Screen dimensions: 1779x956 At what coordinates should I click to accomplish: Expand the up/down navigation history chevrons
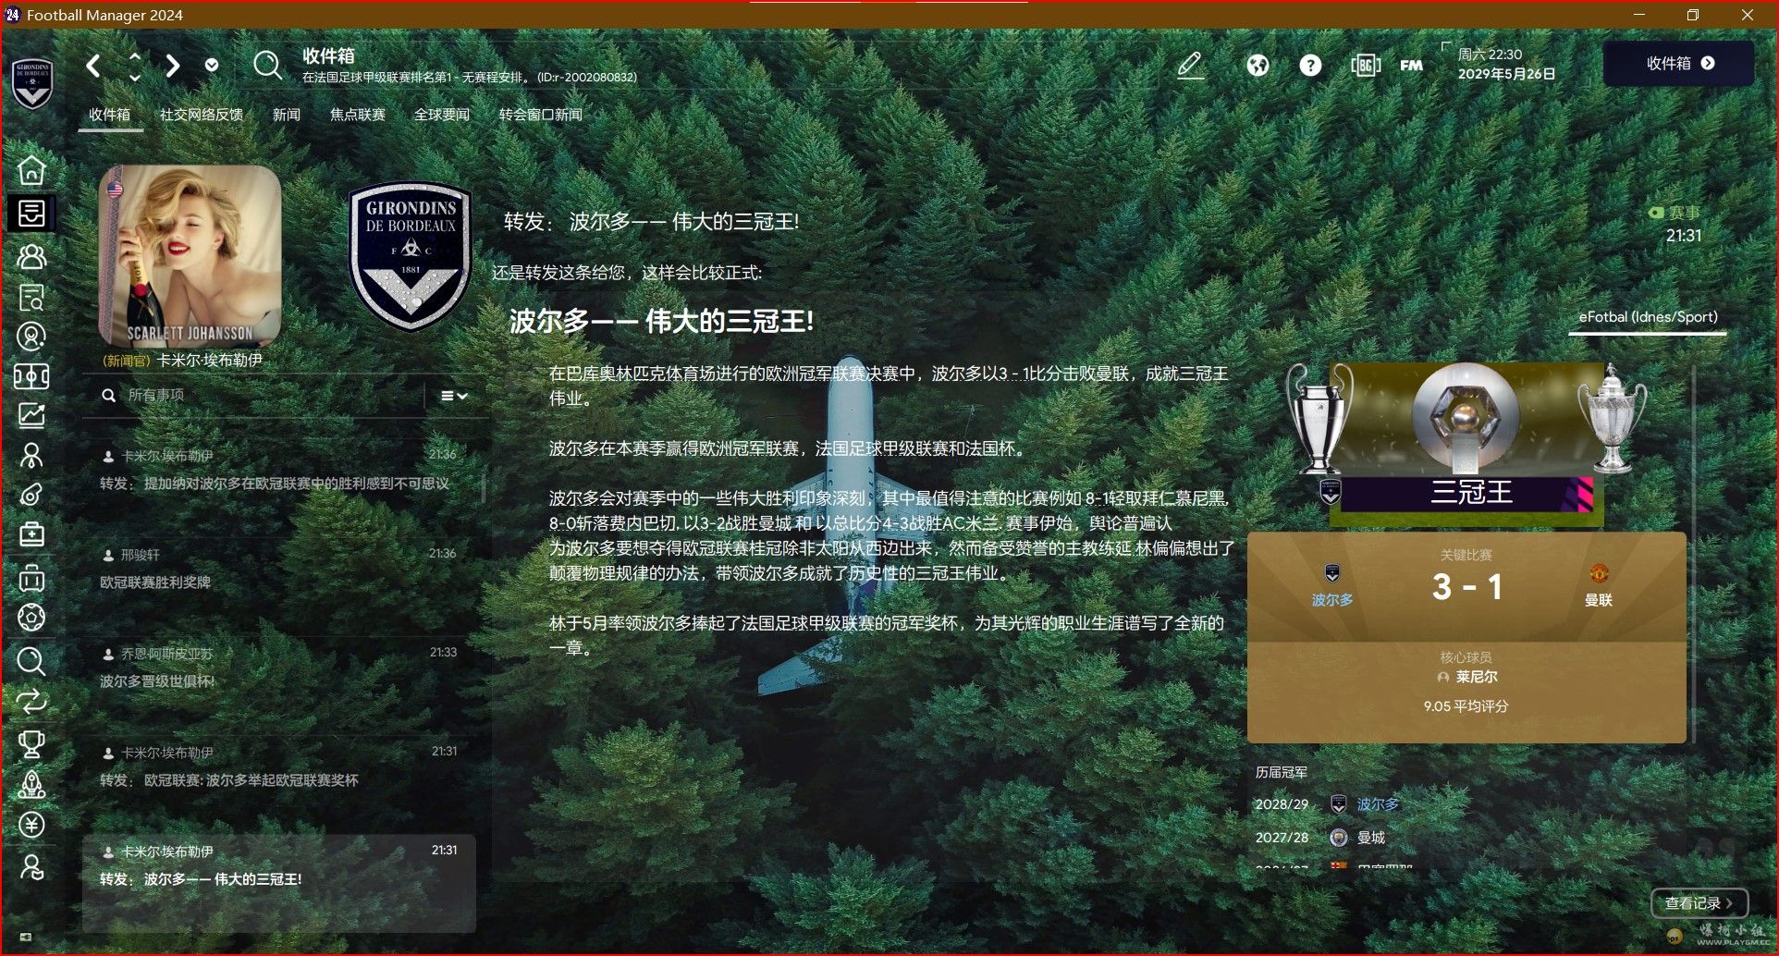click(x=135, y=66)
